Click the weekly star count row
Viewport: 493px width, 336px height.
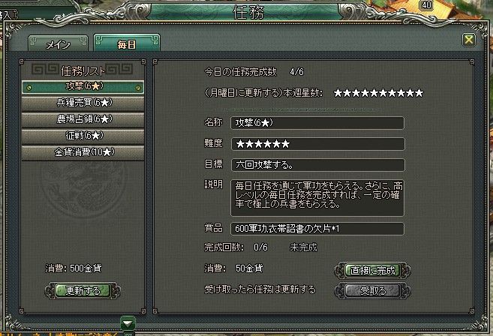[314, 93]
